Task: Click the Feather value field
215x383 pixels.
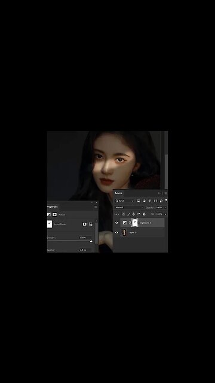Action: [85, 250]
